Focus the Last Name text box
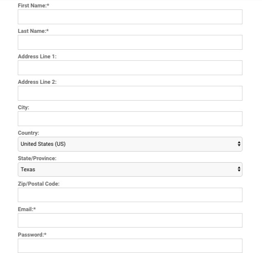The image size is (262, 253). [130, 42]
